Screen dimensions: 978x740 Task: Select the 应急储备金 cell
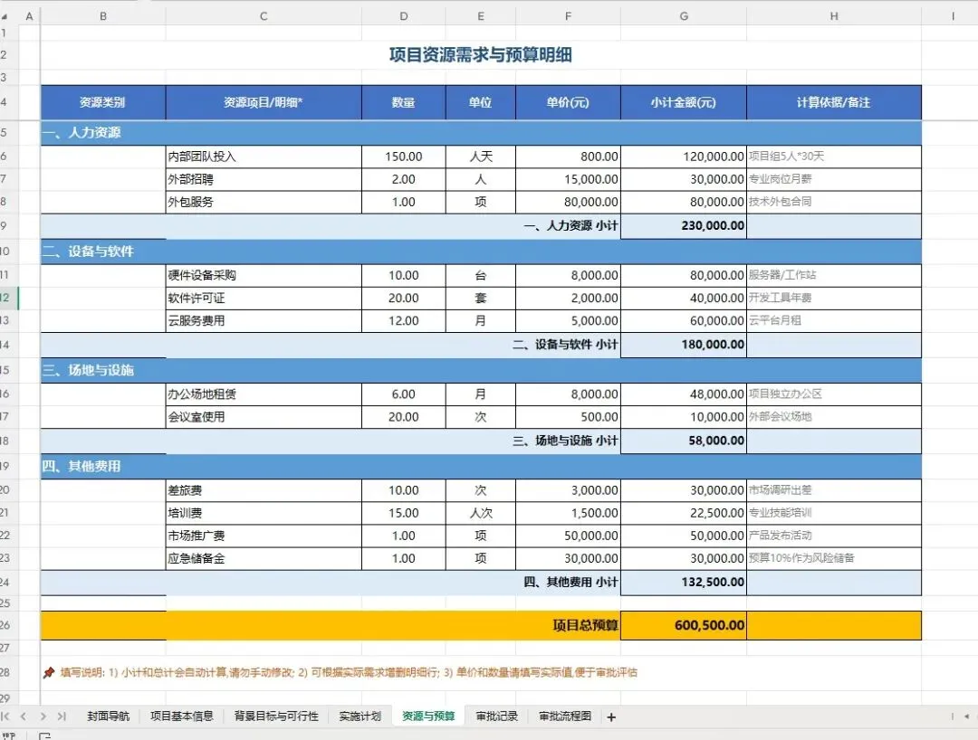[x=264, y=559]
